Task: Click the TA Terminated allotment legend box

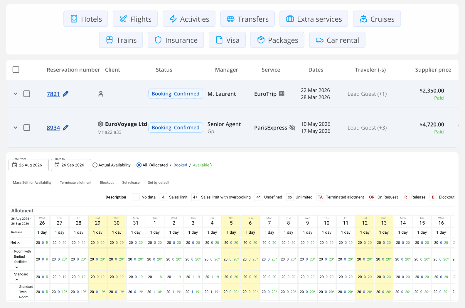Action: click(x=320, y=197)
